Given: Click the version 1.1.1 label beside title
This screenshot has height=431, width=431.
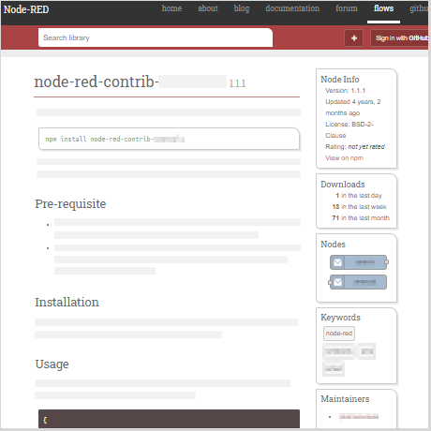Looking at the screenshot, I should (237, 83).
